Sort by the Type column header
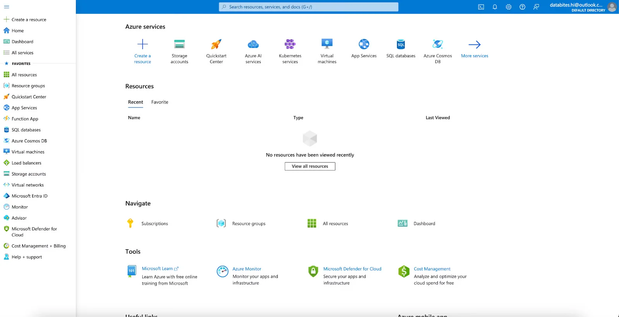619x317 pixels. coord(298,118)
